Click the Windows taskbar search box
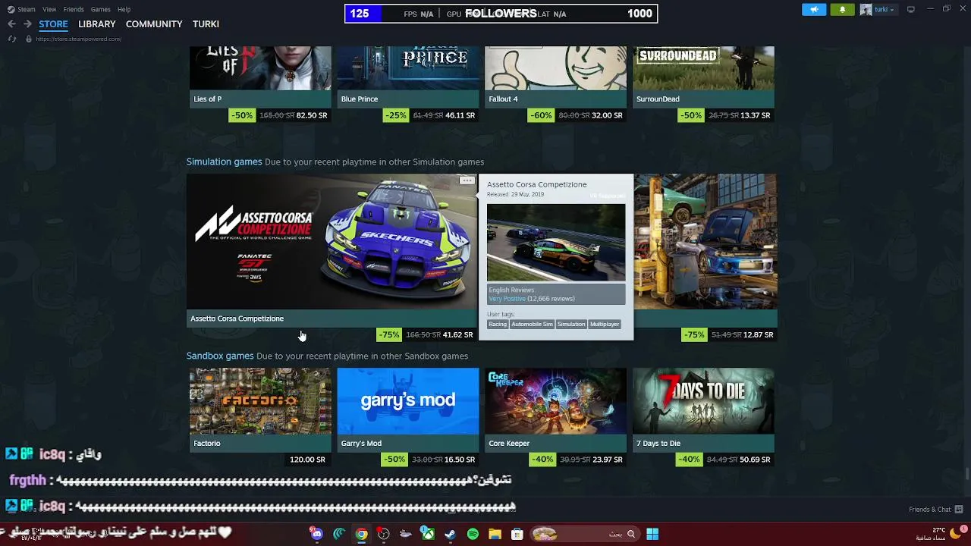The image size is (971, 546). pyautogui.click(x=584, y=534)
